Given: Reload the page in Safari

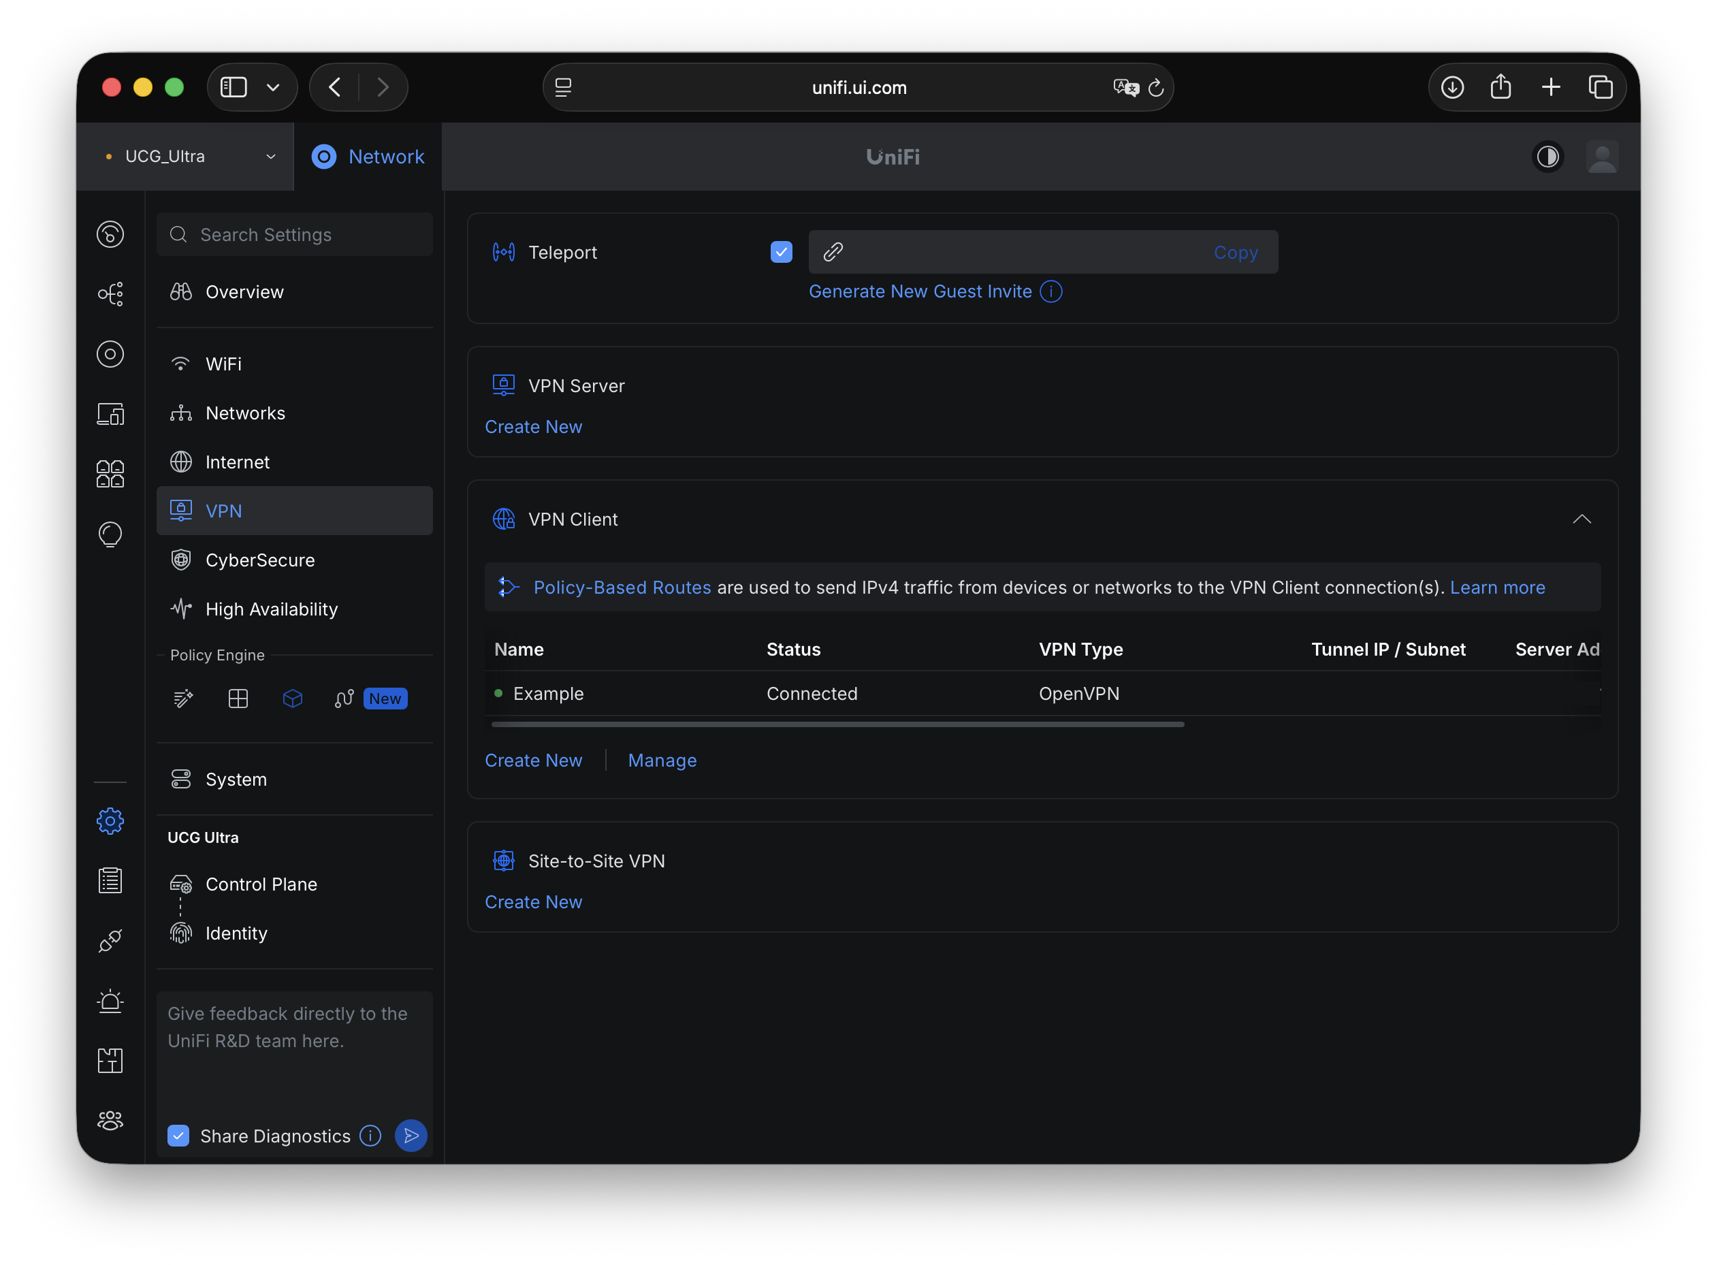Looking at the screenshot, I should [x=1156, y=88].
